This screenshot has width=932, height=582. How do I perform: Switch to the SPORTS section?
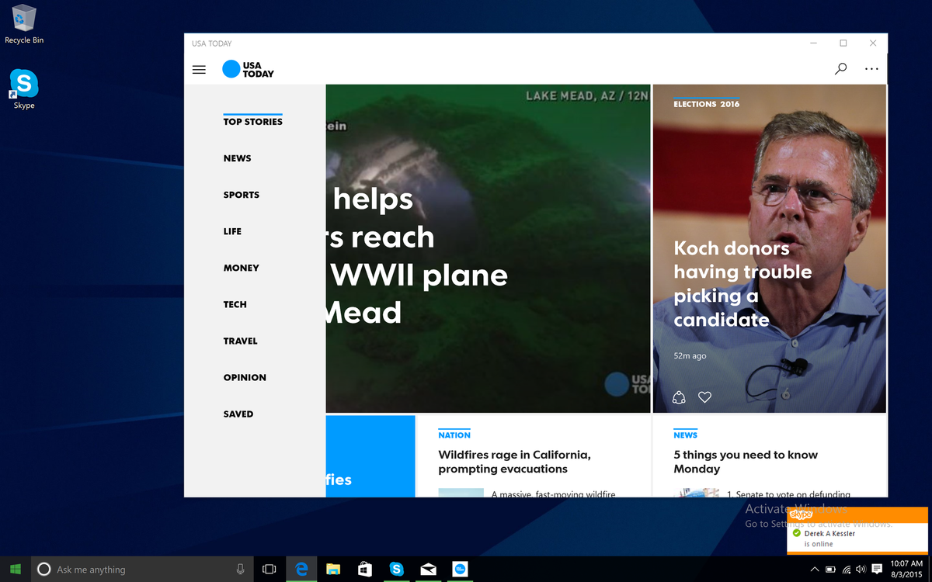pos(241,195)
